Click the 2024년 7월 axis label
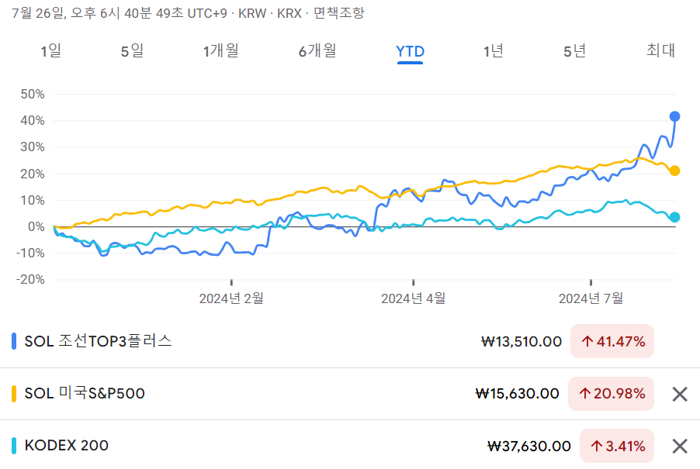The image size is (700, 469). 591,298
